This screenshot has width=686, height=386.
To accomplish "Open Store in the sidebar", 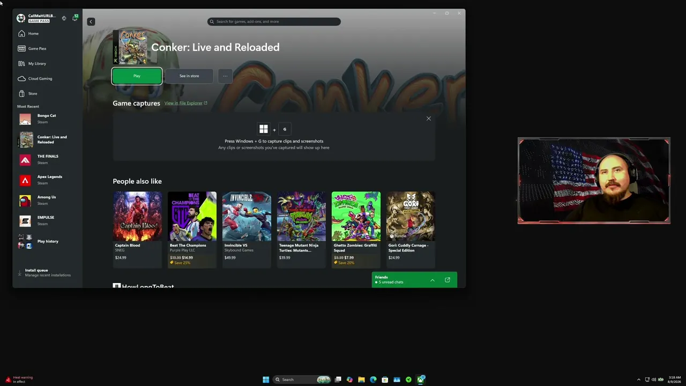I will point(48,93).
